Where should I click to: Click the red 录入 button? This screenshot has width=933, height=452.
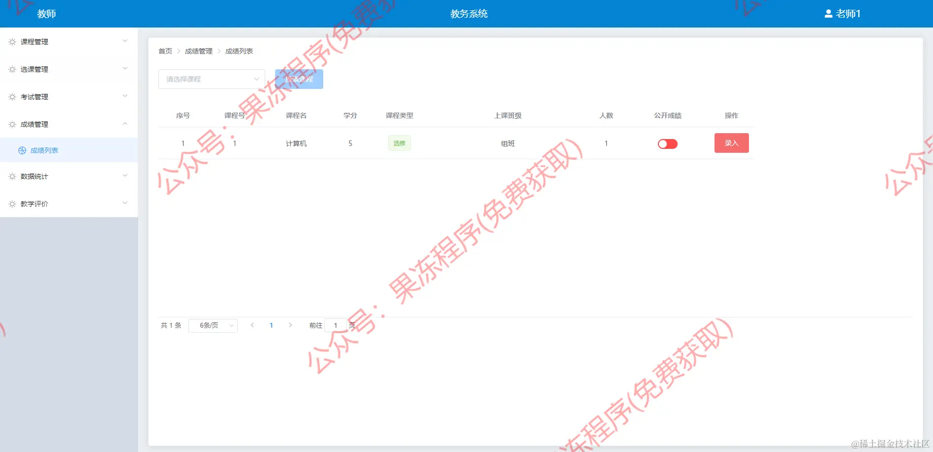(x=731, y=143)
